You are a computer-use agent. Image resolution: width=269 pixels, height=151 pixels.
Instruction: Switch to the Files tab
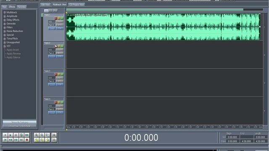[x=4, y=7]
